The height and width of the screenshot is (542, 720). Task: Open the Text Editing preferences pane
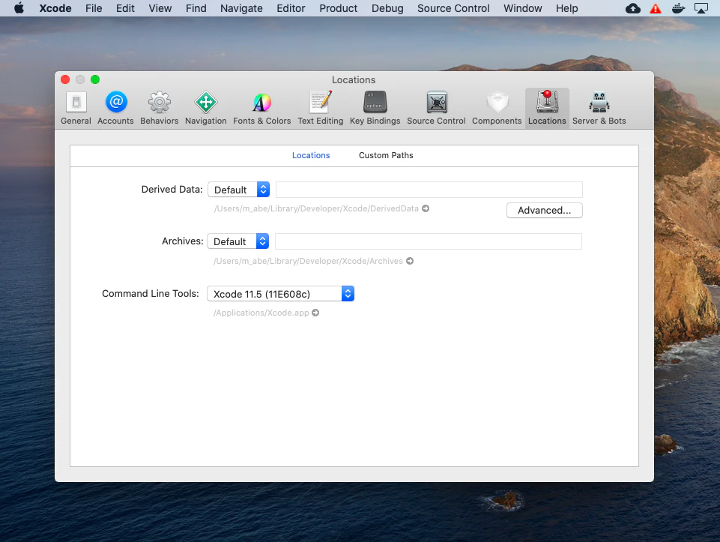321,109
